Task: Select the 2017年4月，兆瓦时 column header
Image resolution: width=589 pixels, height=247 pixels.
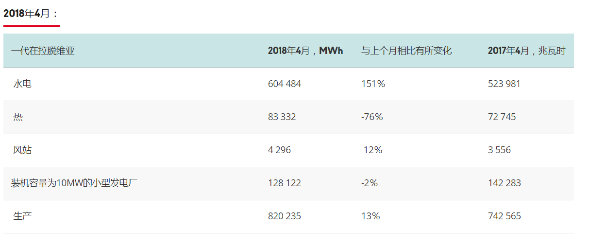Action: [x=526, y=51]
